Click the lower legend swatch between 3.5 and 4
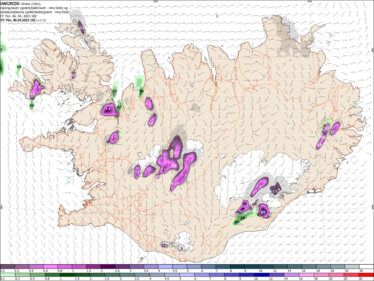The image size is (374, 281). point(142,275)
